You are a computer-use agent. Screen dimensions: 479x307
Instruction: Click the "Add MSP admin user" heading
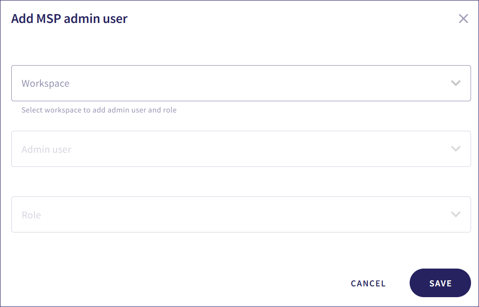point(69,19)
